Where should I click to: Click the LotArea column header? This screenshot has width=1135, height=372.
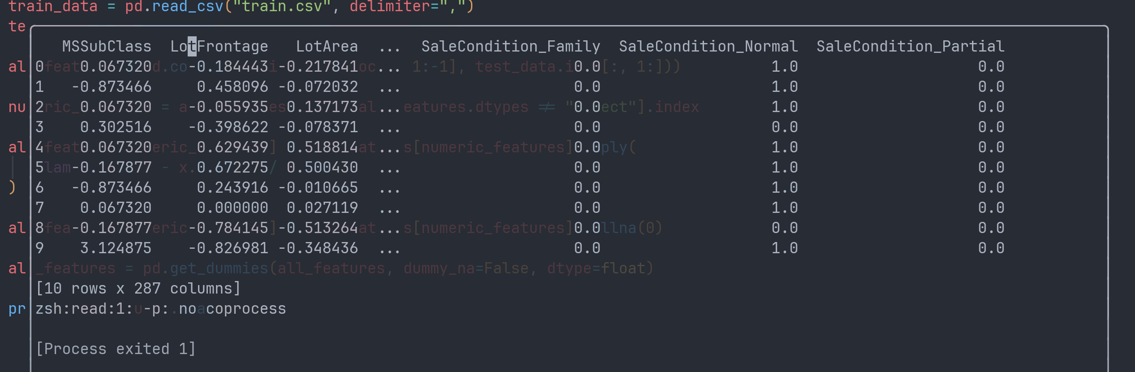[x=327, y=47]
